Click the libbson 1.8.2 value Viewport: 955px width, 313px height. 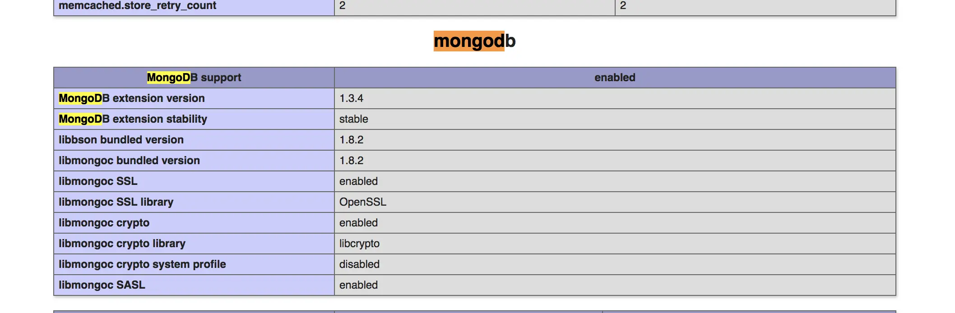[615, 140]
